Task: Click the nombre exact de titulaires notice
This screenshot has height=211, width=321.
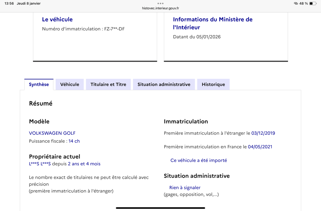Action: coord(89,181)
